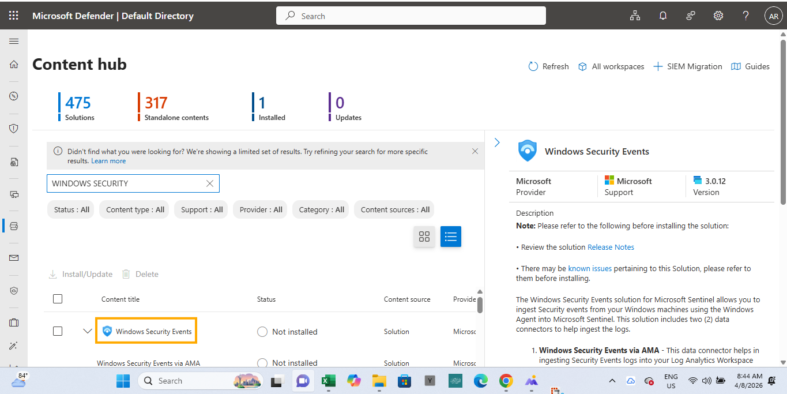The width and height of the screenshot is (787, 394).
Task: Start SIEM Migration
Action: (687, 66)
